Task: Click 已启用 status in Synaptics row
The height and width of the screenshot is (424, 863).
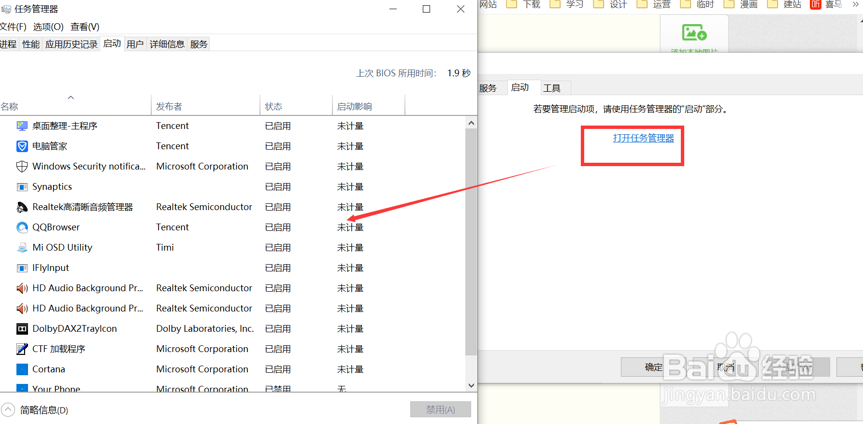Action: point(278,187)
